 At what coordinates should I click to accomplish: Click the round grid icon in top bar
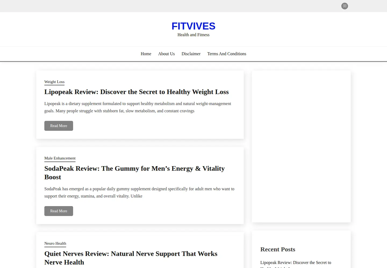[345, 6]
